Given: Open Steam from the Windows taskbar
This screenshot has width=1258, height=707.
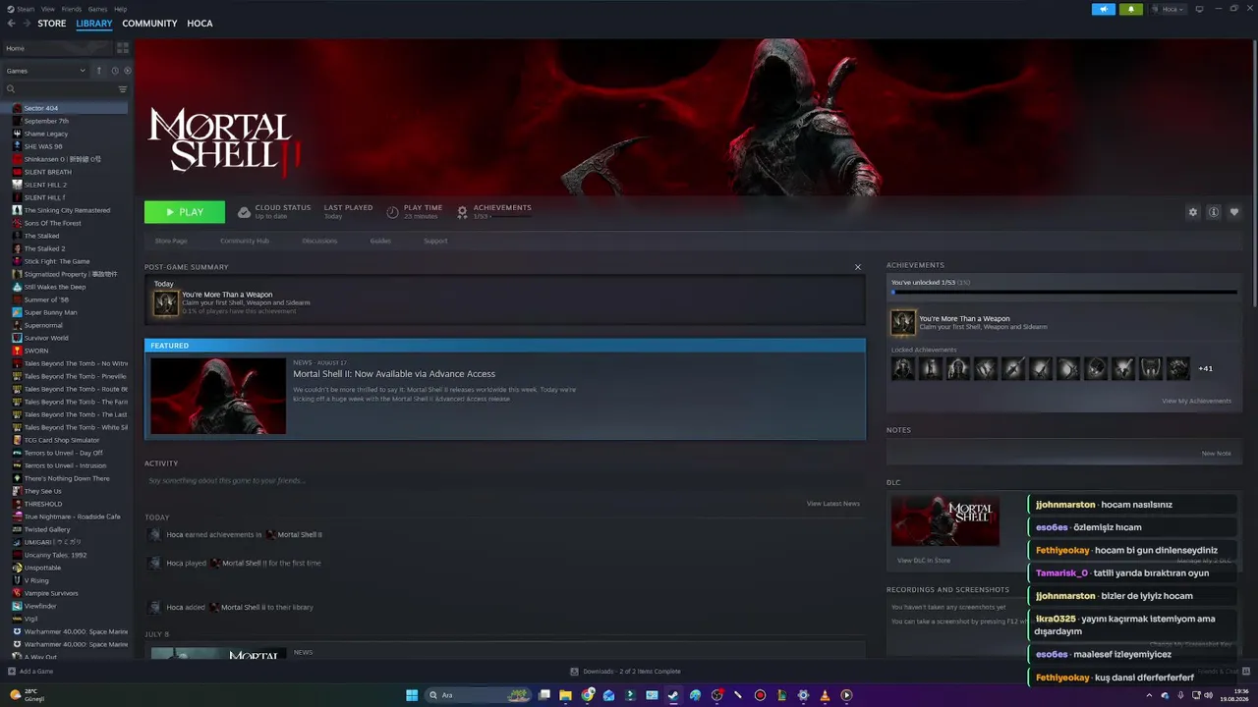Looking at the screenshot, I should 673,695.
